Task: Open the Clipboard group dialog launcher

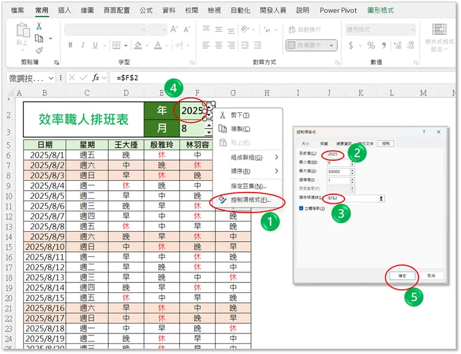Action: [x=57, y=62]
